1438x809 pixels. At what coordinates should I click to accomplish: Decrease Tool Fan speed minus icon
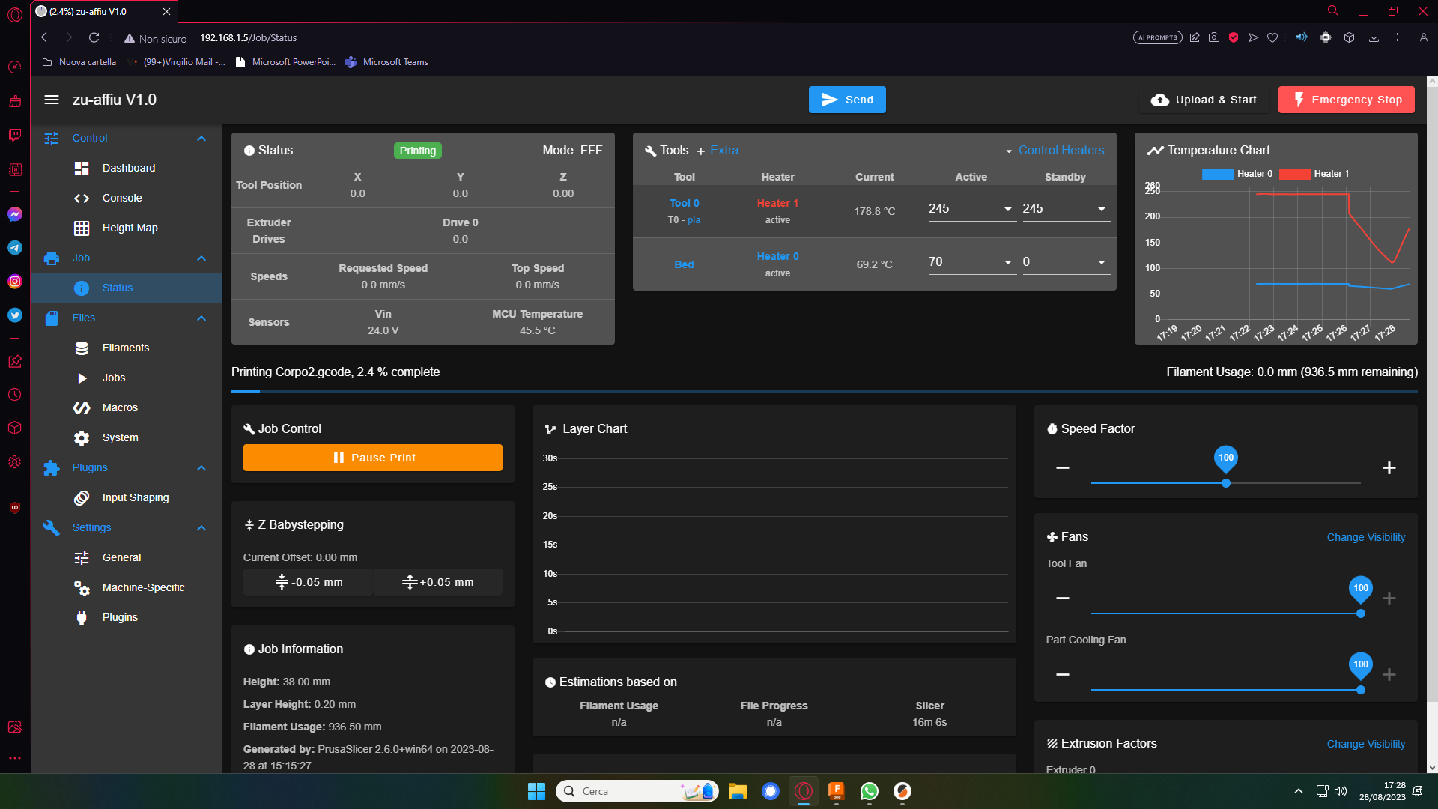(x=1062, y=599)
